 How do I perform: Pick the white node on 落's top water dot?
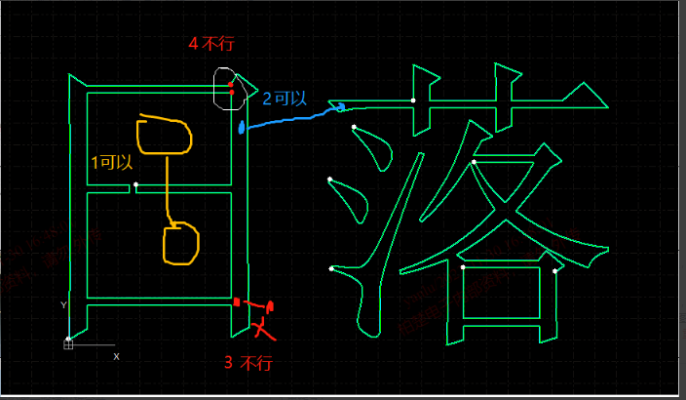pos(354,127)
